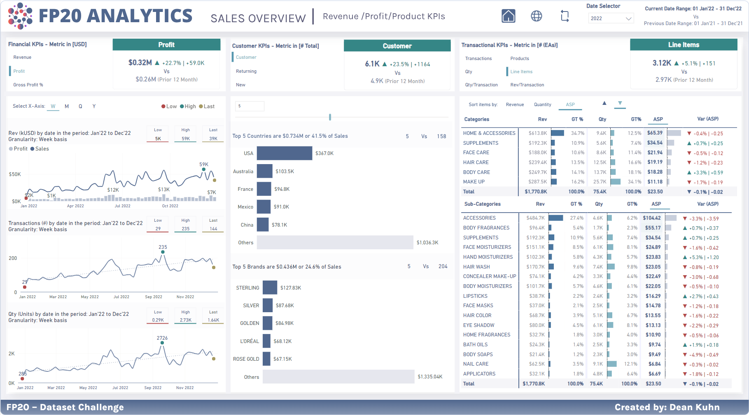
Task: Sort the Categories table by the Rev column header
Action: tap(542, 119)
